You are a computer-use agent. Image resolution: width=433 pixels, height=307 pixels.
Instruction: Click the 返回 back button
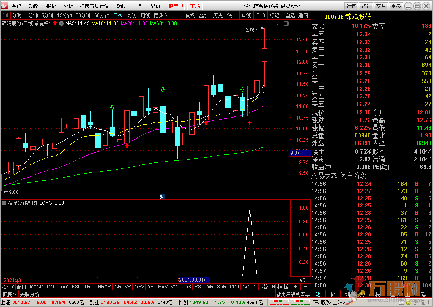(x=303, y=15)
